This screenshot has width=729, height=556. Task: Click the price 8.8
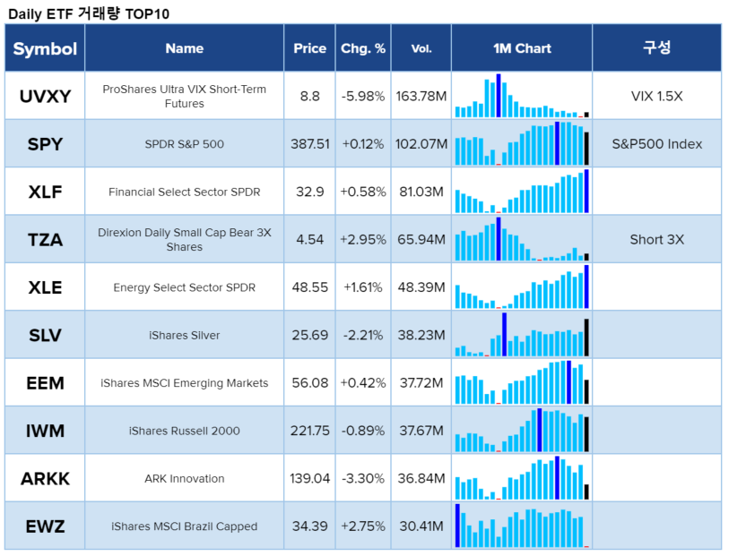tap(310, 96)
